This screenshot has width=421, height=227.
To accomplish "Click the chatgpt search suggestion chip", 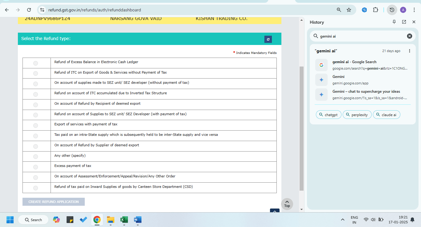I will [329, 115].
